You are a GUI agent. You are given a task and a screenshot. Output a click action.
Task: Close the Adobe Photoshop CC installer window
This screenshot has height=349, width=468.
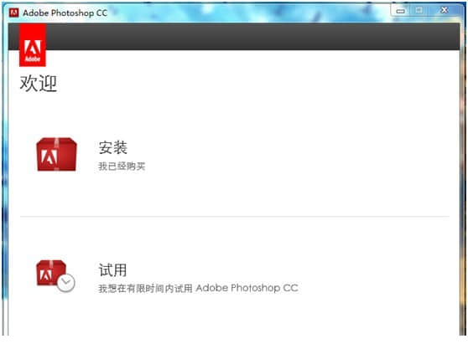(445, 10)
